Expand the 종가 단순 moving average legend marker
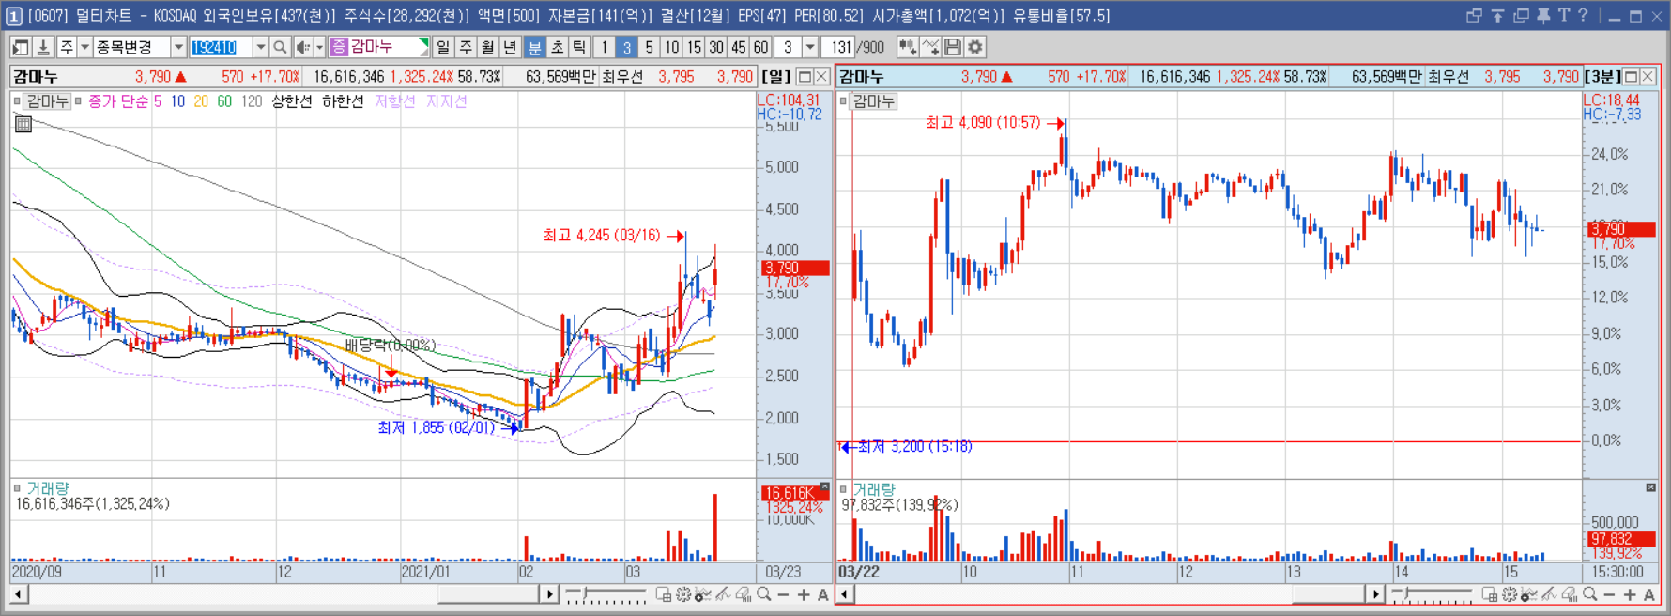Viewport: 1671px width, 616px height. pos(79,101)
